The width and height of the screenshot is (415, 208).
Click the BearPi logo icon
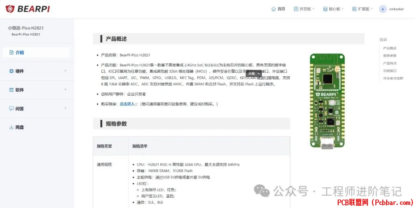coord(10,9)
